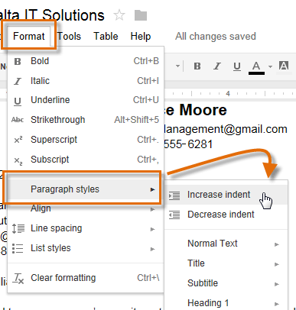Click the Malta IT Solutions document title

click(x=52, y=15)
